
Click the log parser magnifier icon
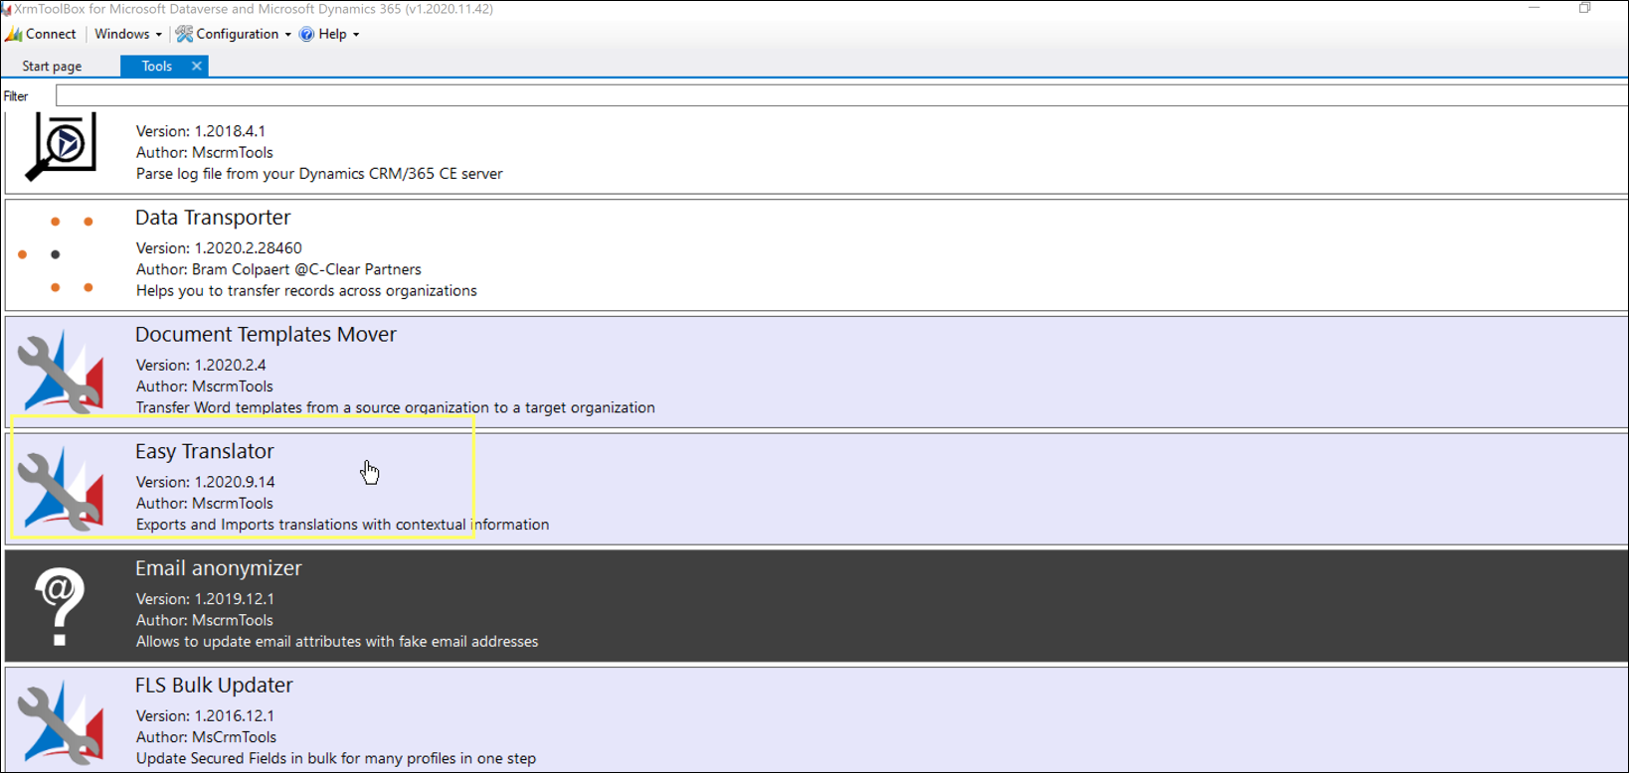point(61,147)
